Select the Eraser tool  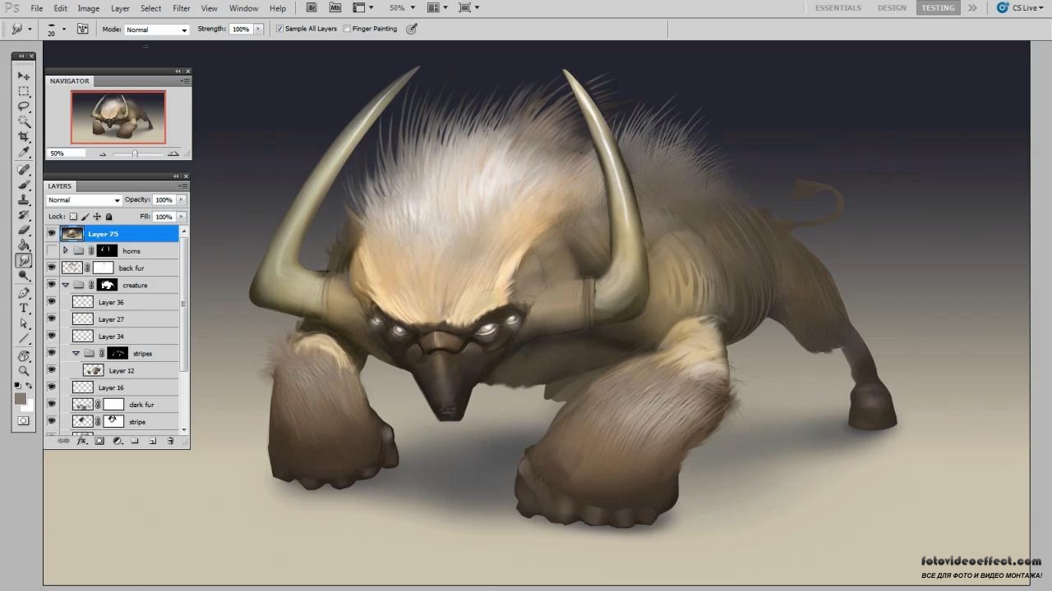pyautogui.click(x=24, y=230)
